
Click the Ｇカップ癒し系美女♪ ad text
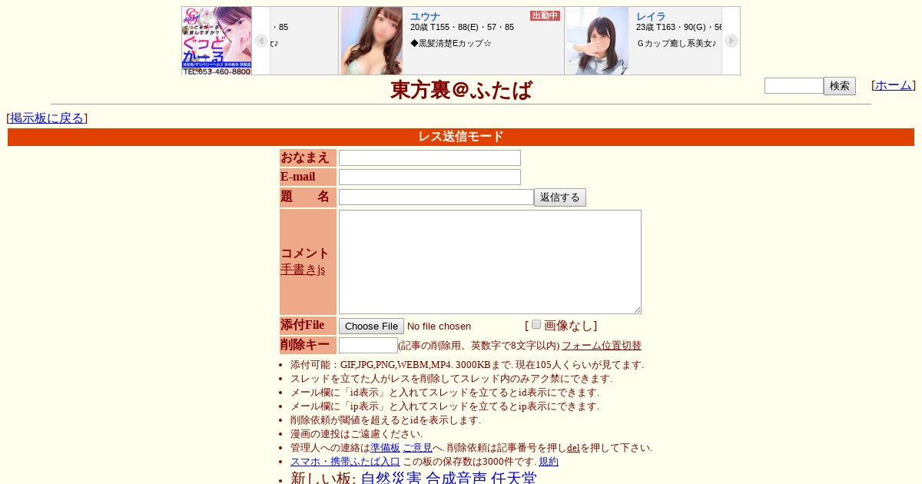[x=677, y=43]
